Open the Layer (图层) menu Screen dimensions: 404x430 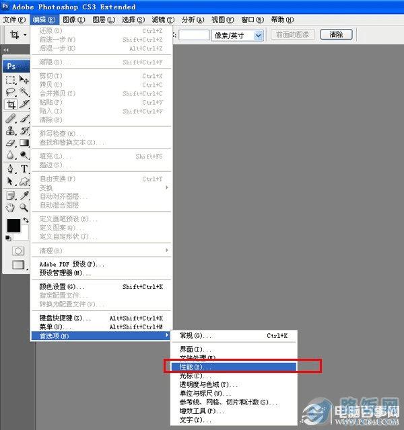pyautogui.click(x=104, y=19)
